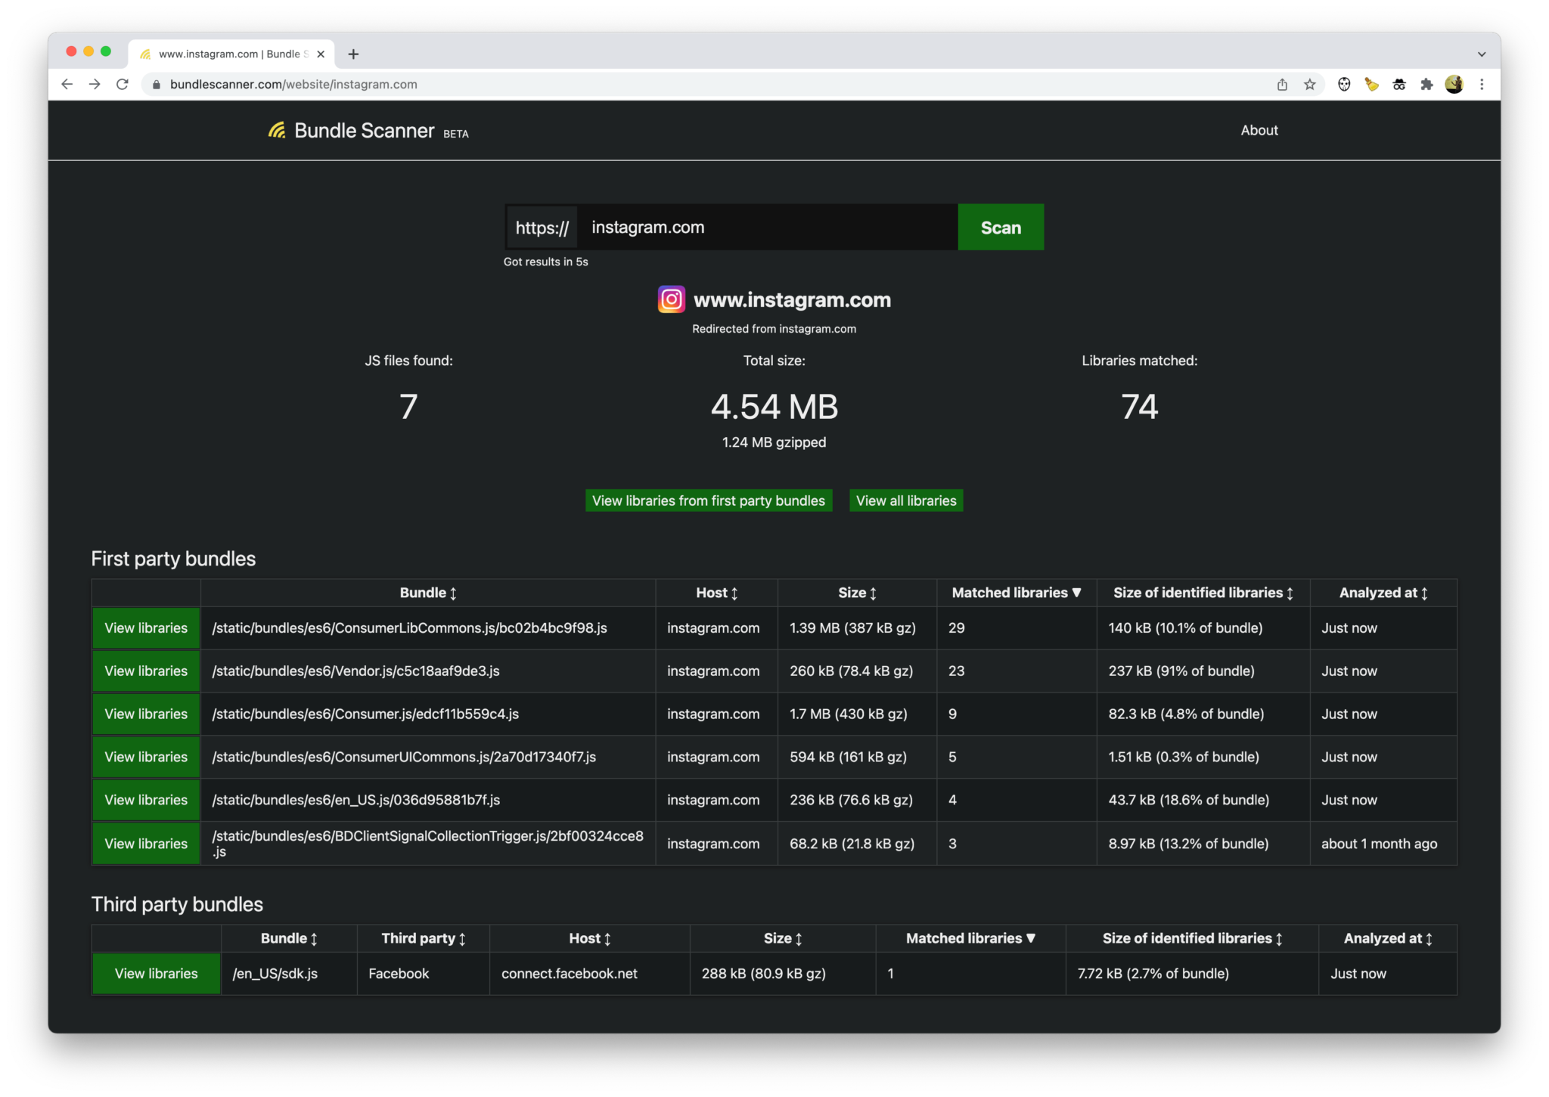Screen dimensions: 1549x1097
Task: Open the OG incognito extension
Action: pyautogui.click(x=1398, y=84)
